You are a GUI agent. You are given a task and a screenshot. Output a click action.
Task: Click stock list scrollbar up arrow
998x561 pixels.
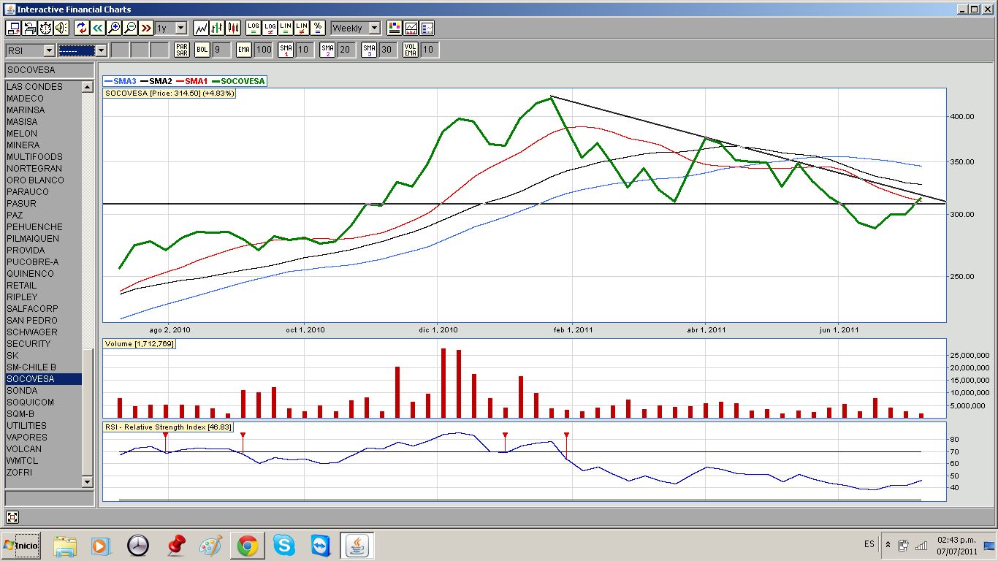point(88,87)
